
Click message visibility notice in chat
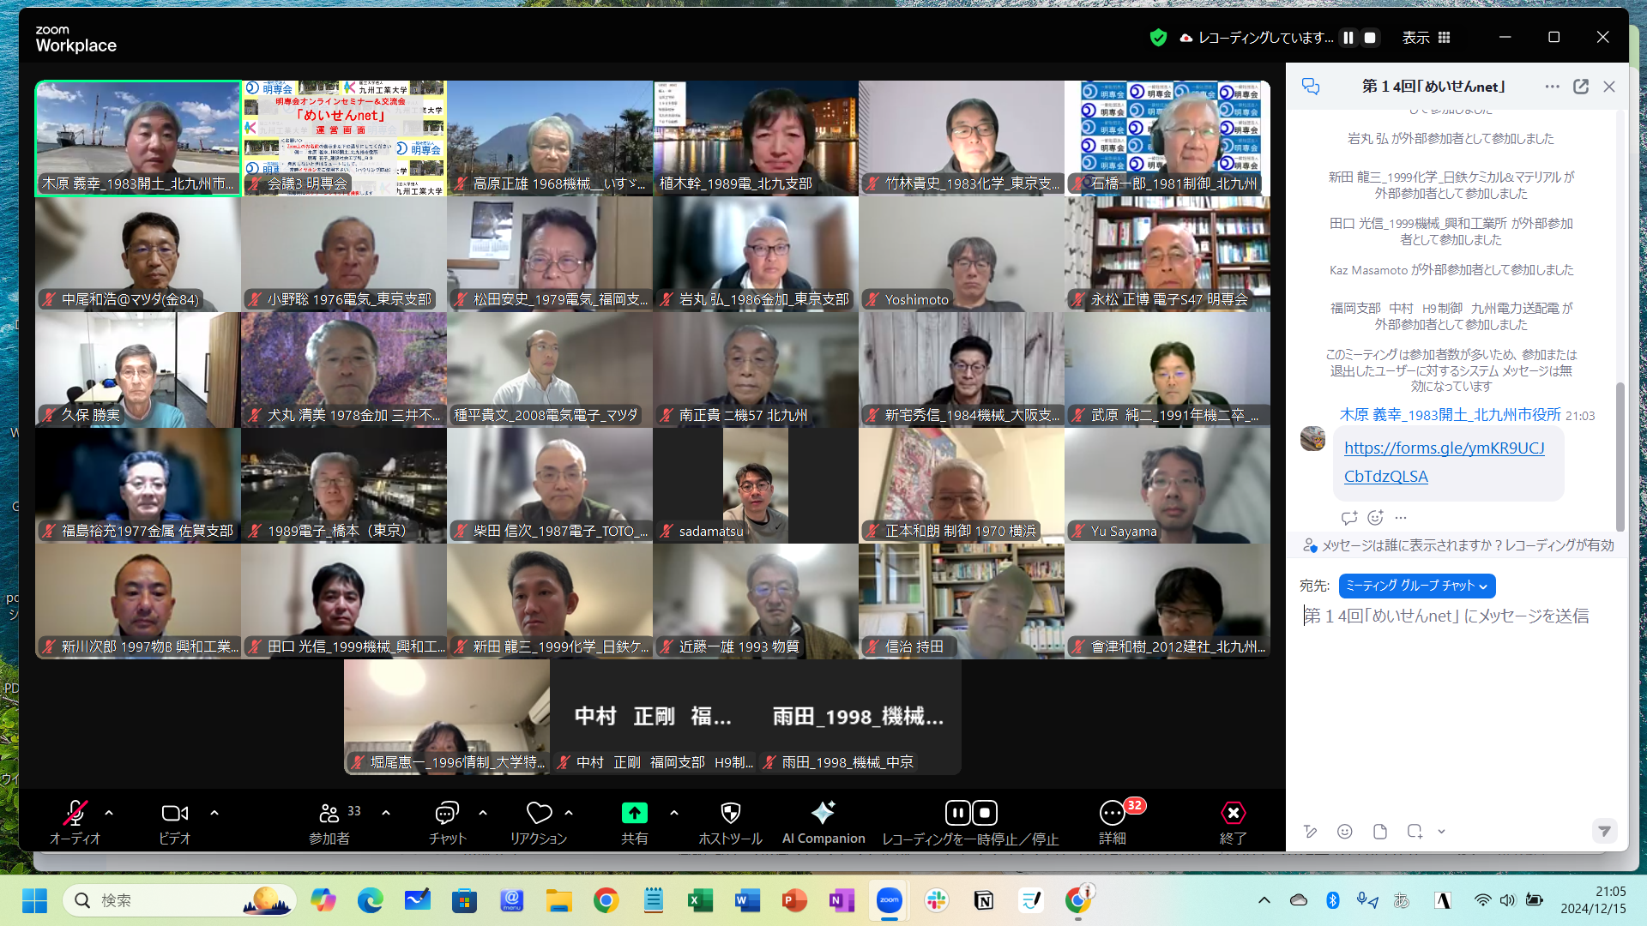(x=1457, y=545)
